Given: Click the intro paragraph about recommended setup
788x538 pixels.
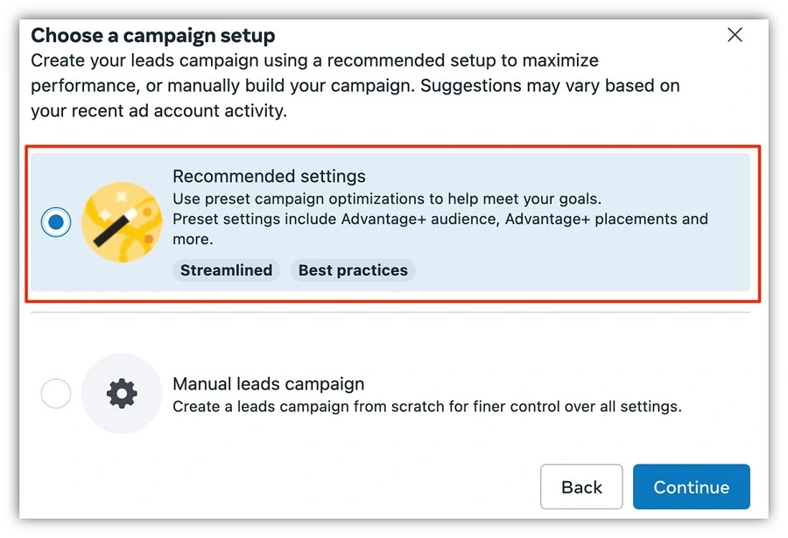Looking at the screenshot, I should click(x=355, y=86).
